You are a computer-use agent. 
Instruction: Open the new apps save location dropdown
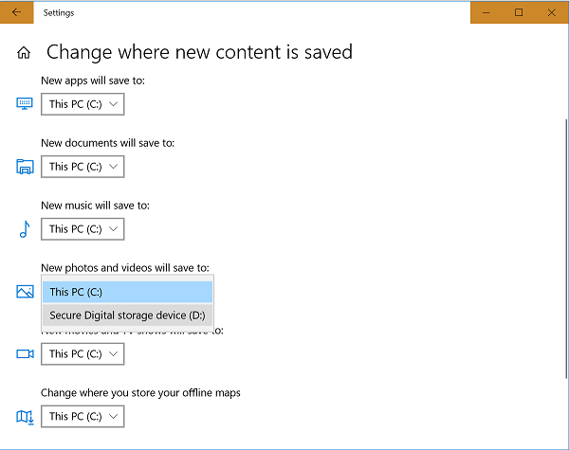tap(83, 104)
